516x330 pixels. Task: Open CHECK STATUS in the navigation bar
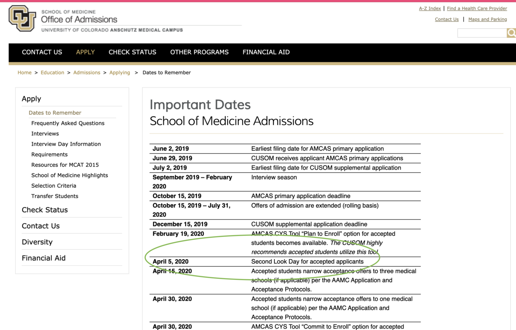pyautogui.click(x=132, y=52)
